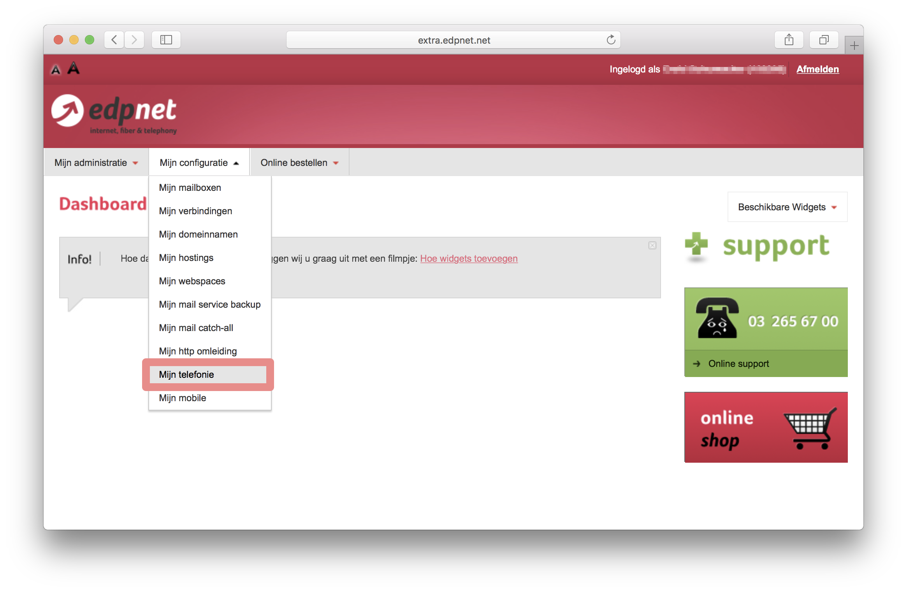Click the Online bestellen tab
The width and height of the screenshot is (907, 592).
tap(298, 162)
